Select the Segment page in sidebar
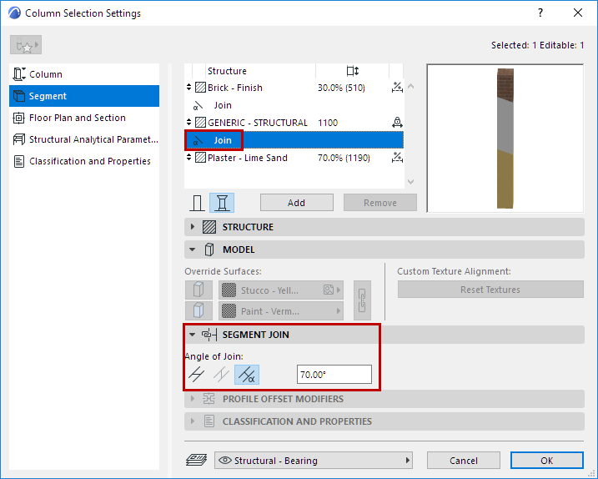Image resolution: width=598 pixels, height=479 pixels. pos(84,96)
